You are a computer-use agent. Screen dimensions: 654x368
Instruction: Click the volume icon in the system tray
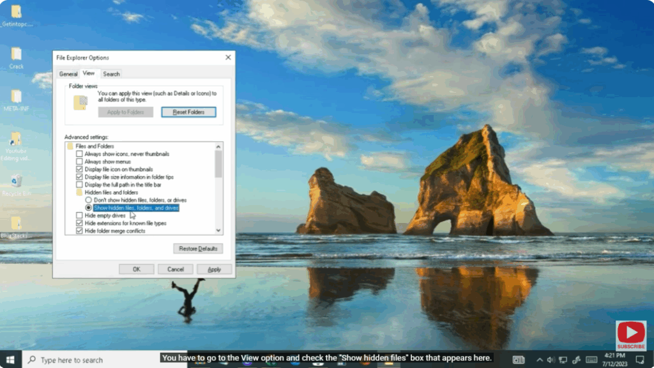[550, 360]
